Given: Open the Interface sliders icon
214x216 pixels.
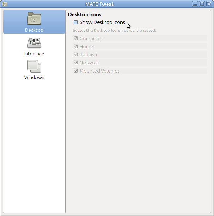Looking at the screenshot, I should point(34,43).
